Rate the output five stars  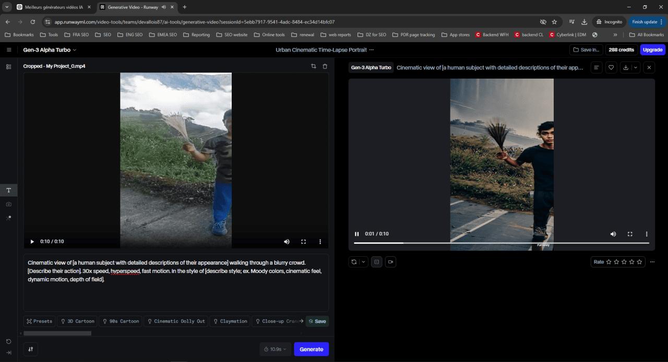click(x=640, y=262)
